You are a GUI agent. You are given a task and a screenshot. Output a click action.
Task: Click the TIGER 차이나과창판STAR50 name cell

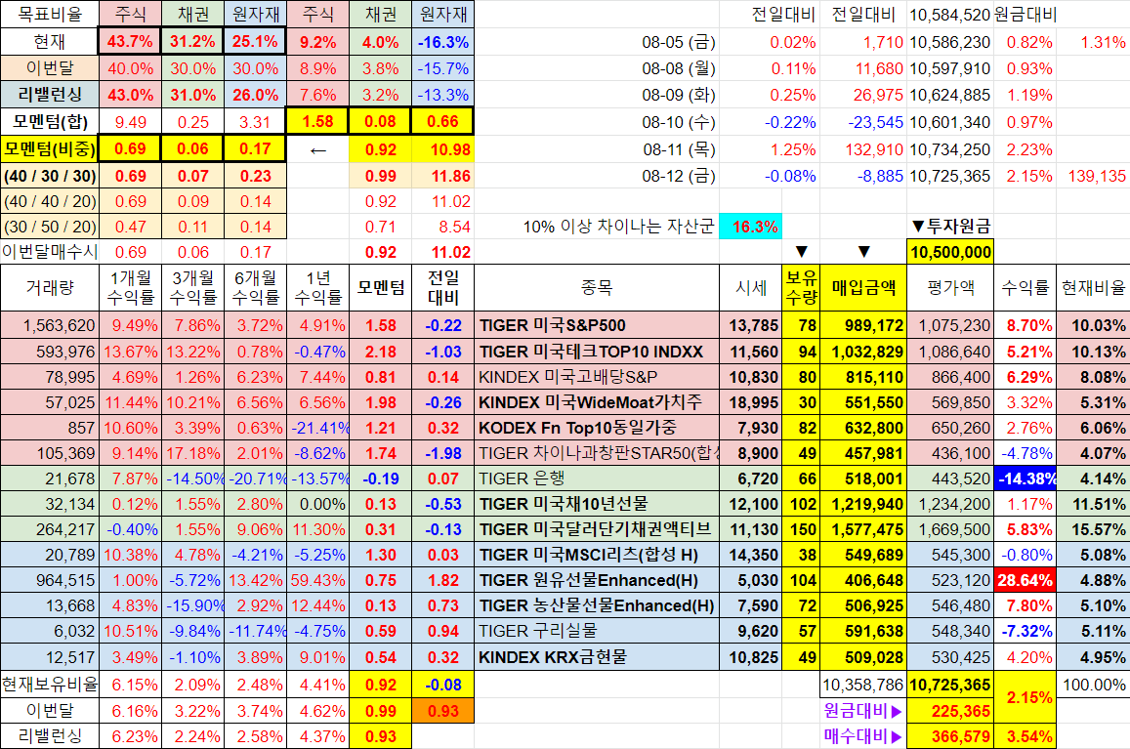pos(597,453)
